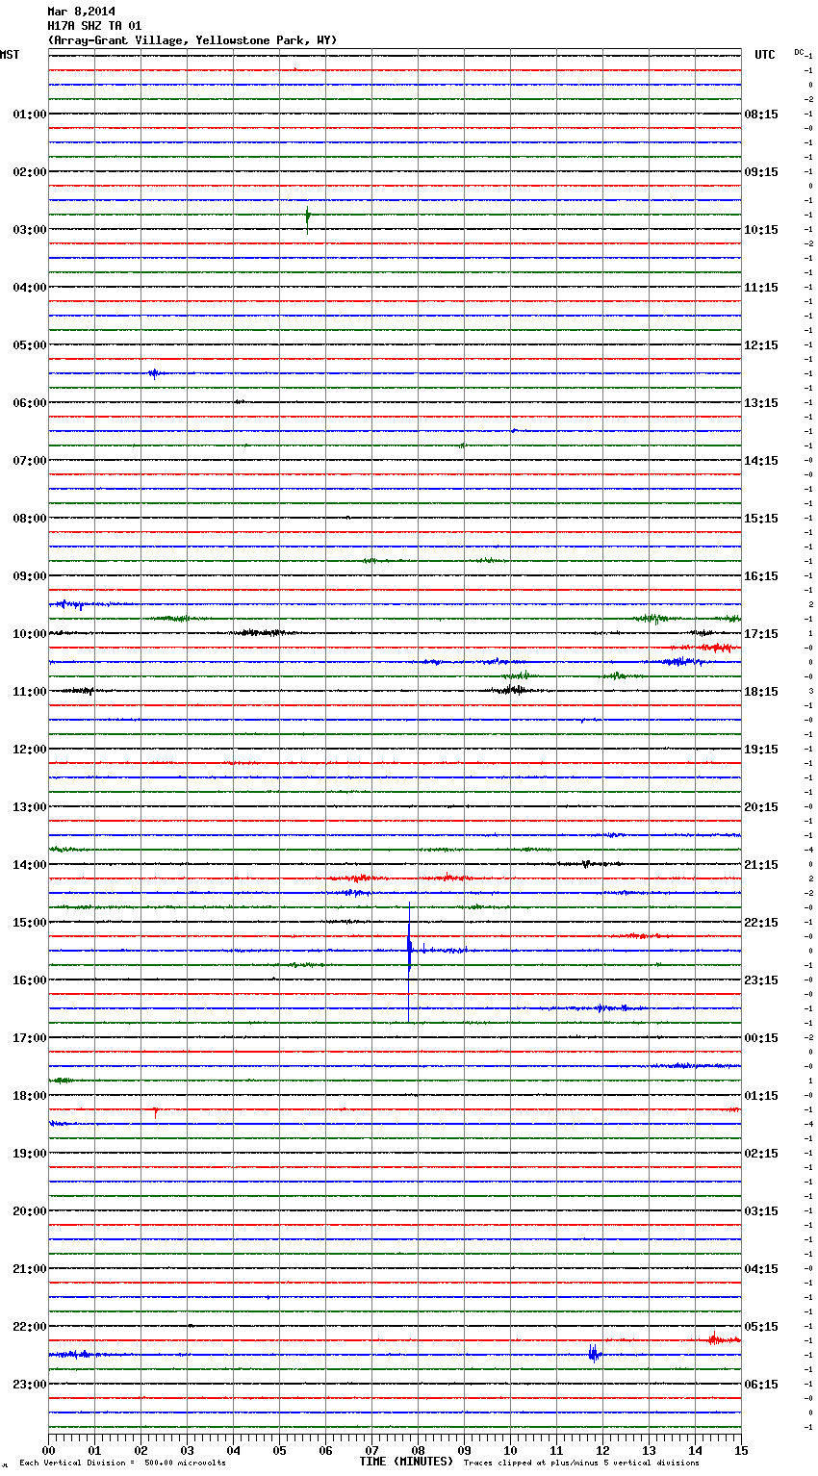
Task: Click the 19:15 UTC time label
Action: [x=761, y=750]
